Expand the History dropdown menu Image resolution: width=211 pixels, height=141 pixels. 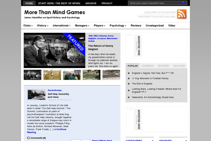click(43, 25)
